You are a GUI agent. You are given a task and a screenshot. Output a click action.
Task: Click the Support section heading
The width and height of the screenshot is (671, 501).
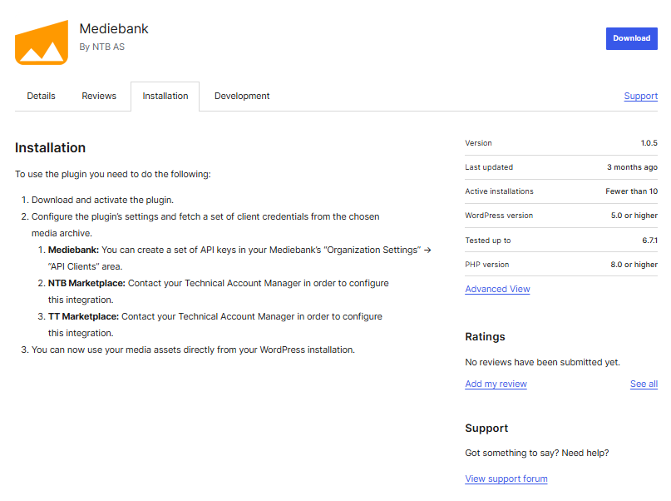(486, 429)
